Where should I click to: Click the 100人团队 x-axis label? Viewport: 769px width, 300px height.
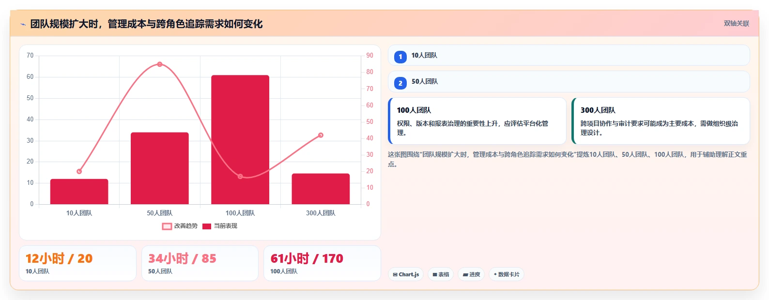pyautogui.click(x=240, y=213)
